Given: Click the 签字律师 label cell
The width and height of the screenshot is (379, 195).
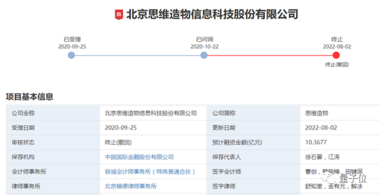Looking at the screenshot, I should click(253, 186).
